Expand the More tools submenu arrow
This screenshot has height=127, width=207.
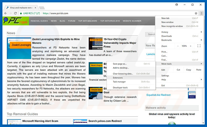point(201,64)
